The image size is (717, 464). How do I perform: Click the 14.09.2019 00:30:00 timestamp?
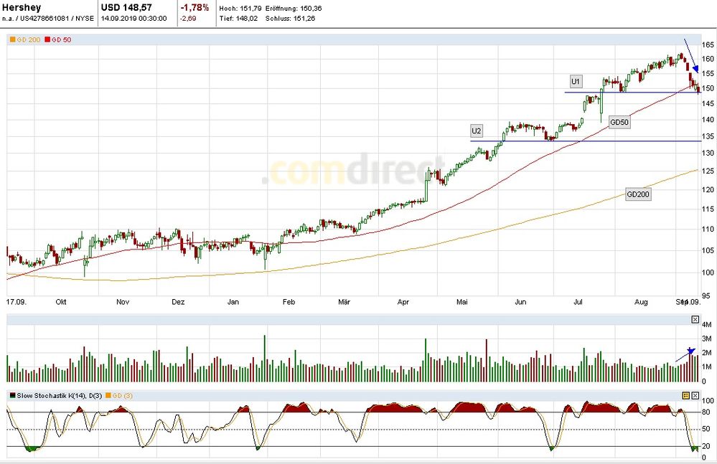(134, 19)
